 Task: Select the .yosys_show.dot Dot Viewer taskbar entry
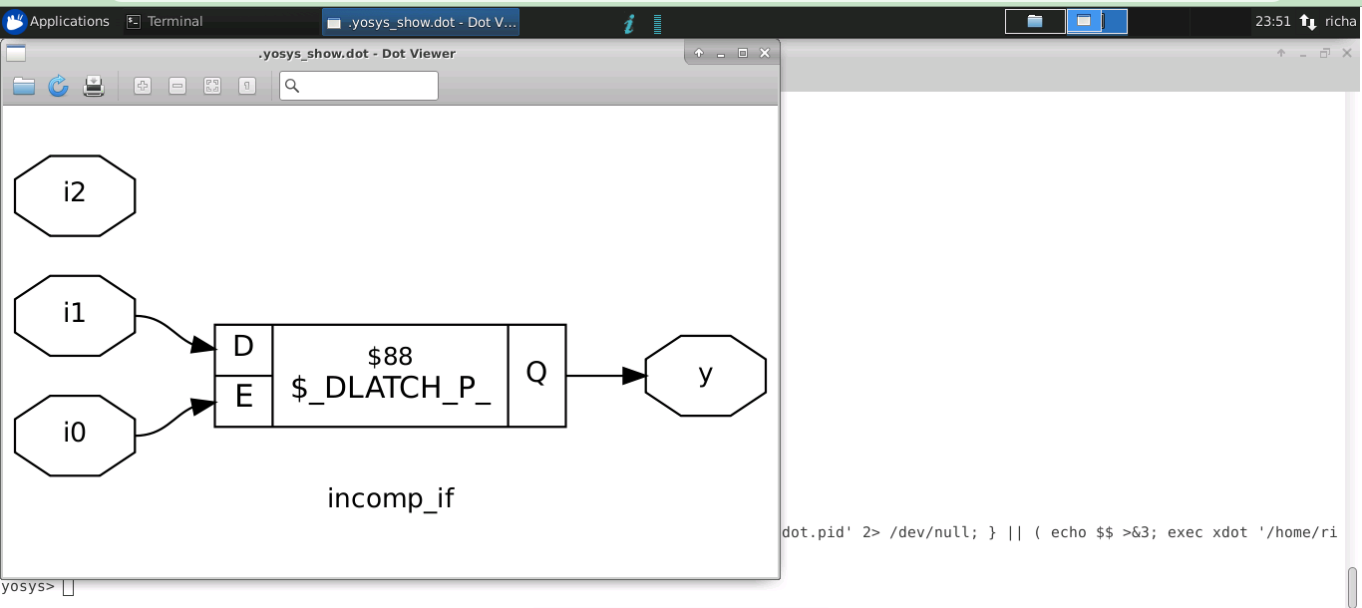click(x=419, y=21)
